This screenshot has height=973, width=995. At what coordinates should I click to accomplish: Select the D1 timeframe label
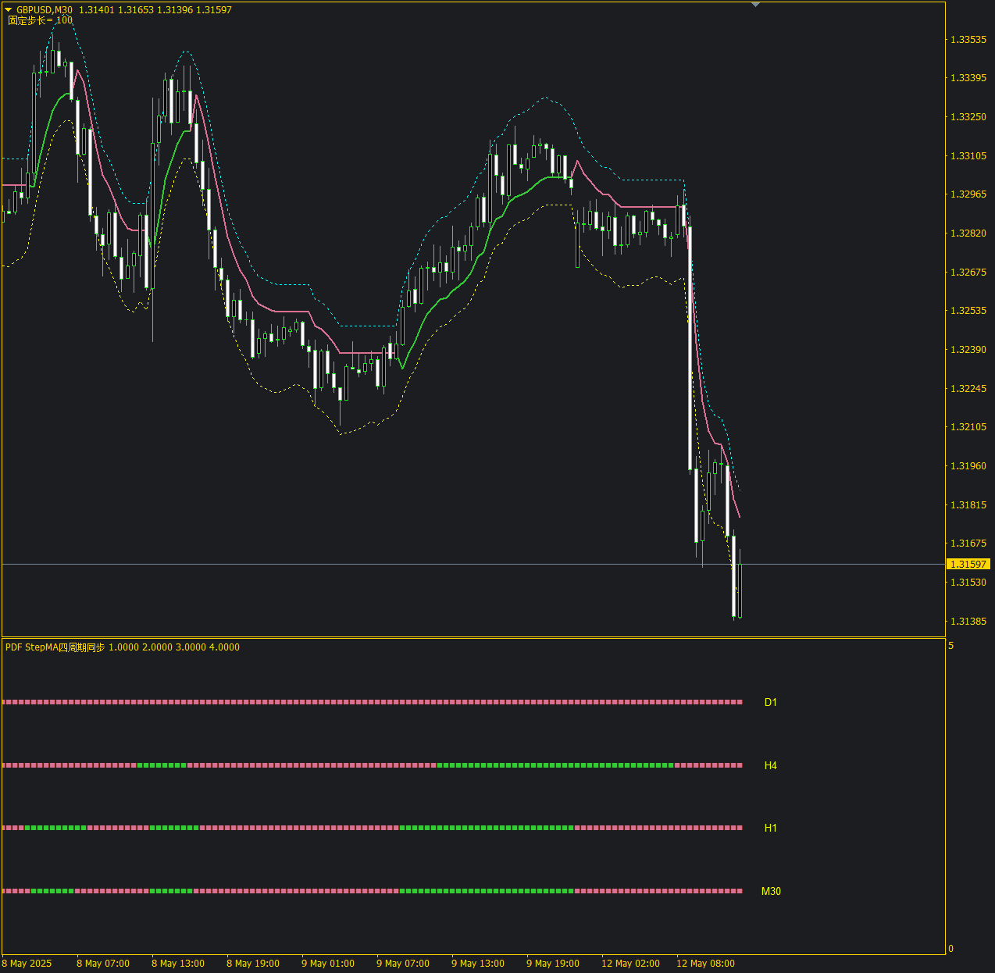[770, 702]
